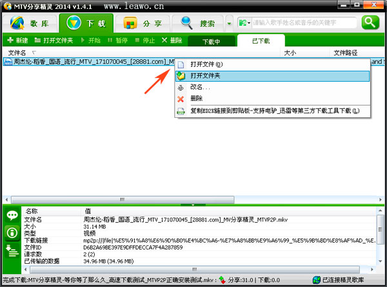Switch to the 下载 download tab
Screen dimensions: 387x287
(86, 23)
